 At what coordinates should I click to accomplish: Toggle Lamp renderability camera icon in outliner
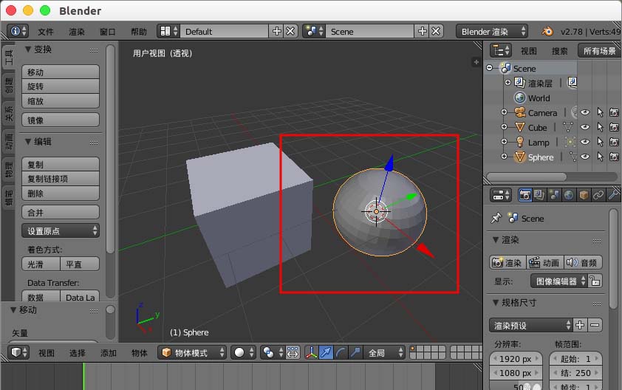click(x=614, y=142)
